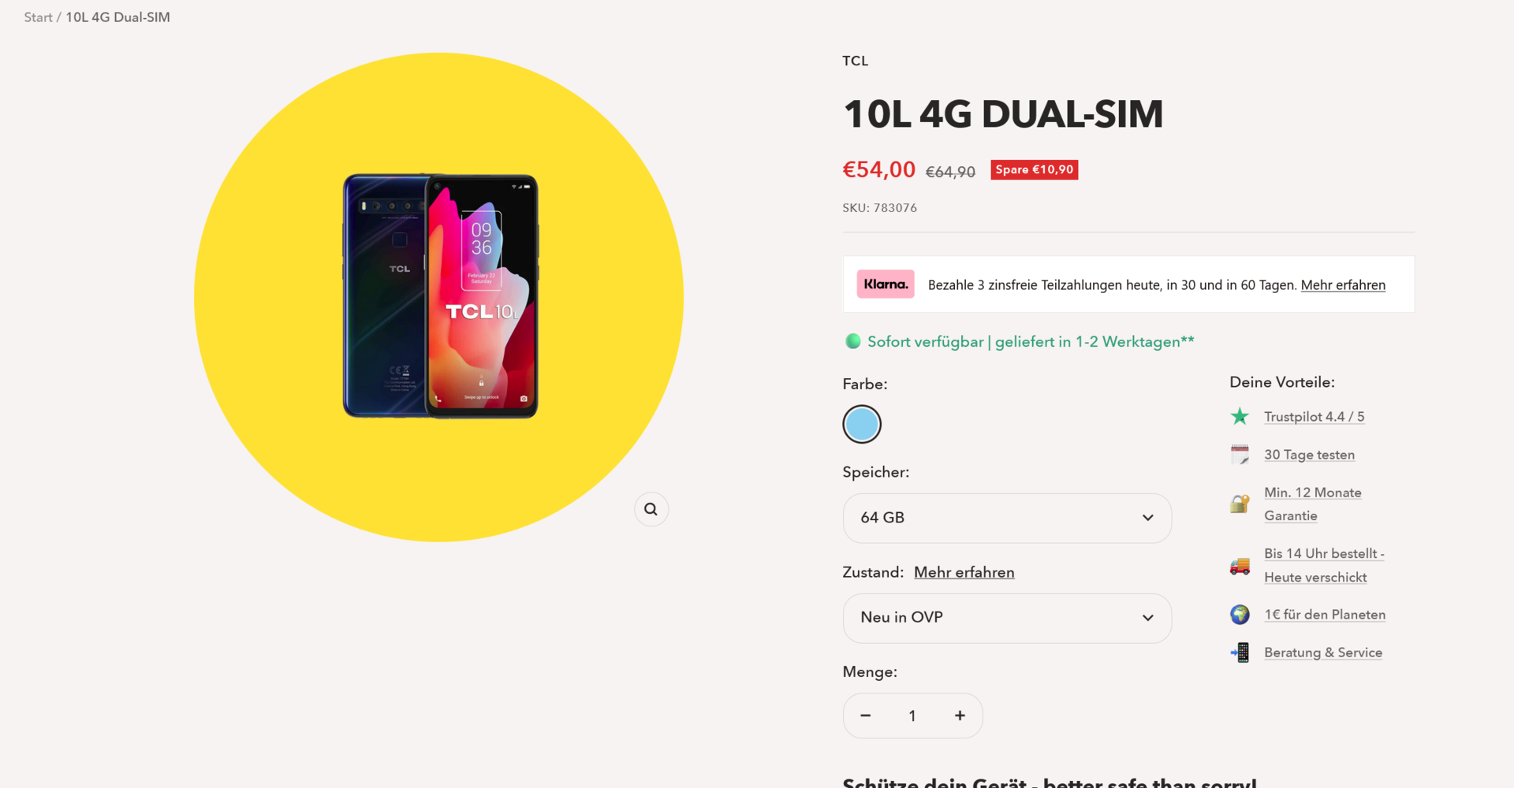
Task: Click the calendar icon for 30 Tage testen
Action: tap(1240, 455)
